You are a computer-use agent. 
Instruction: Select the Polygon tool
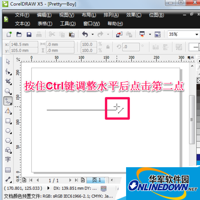(8, 141)
